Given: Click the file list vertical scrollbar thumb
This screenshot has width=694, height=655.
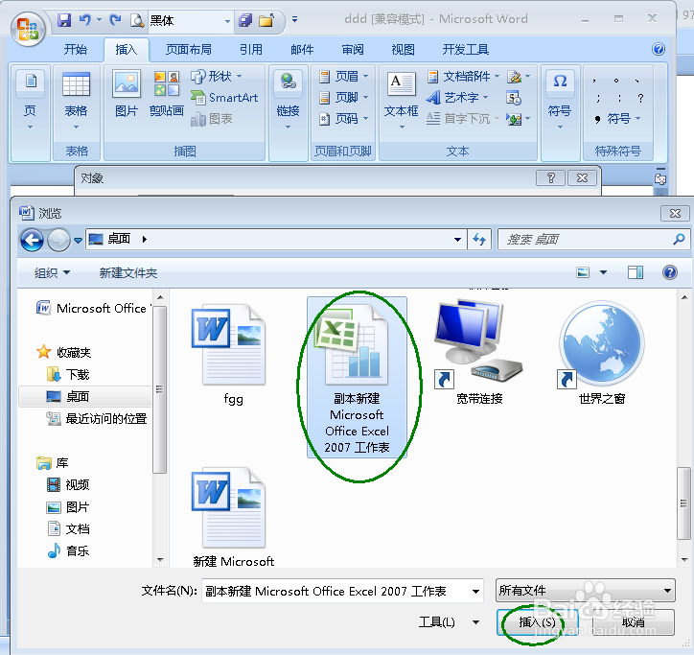Looking at the screenshot, I should [x=683, y=503].
